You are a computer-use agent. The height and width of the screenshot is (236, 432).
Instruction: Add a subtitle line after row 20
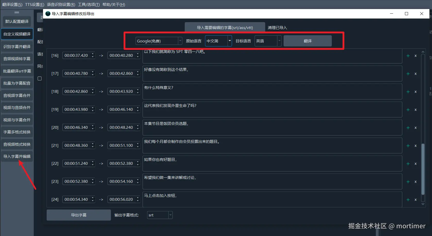pos(408,128)
